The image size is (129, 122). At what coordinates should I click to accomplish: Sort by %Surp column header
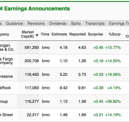click(x=114, y=34)
